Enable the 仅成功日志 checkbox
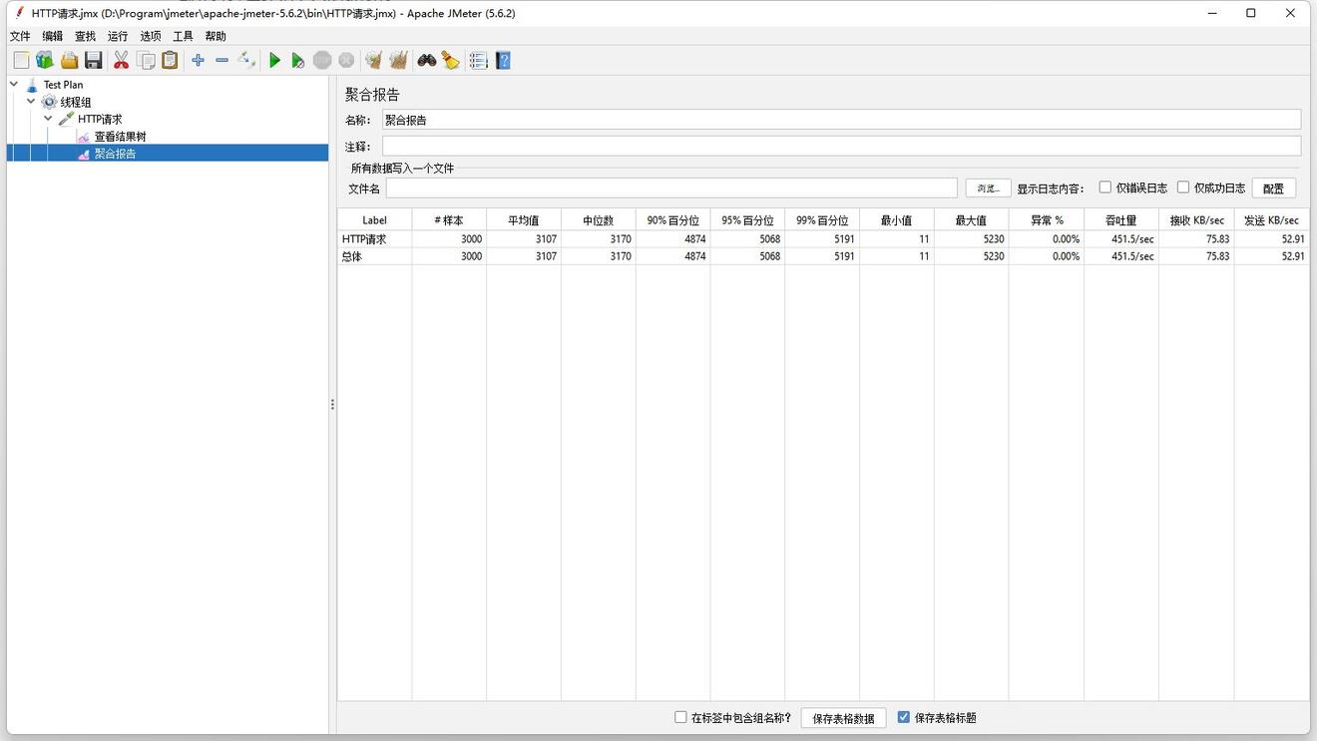The width and height of the screenshot is (1317, 741). point(1183,187)
